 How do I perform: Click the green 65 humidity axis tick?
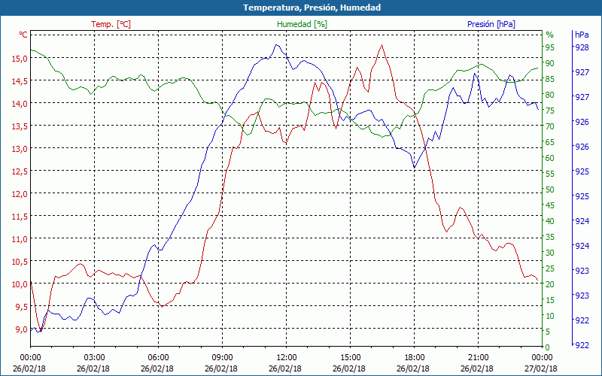point(550,142)
